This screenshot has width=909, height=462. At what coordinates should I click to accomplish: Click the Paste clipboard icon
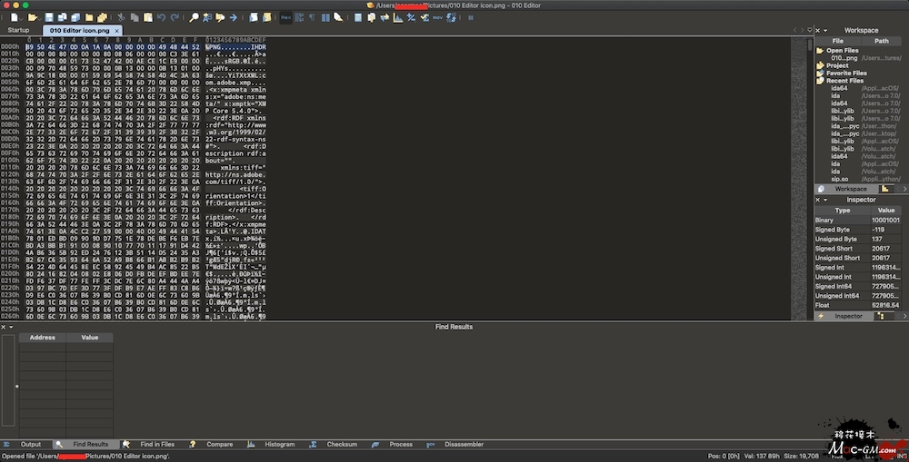coord(146,17)
